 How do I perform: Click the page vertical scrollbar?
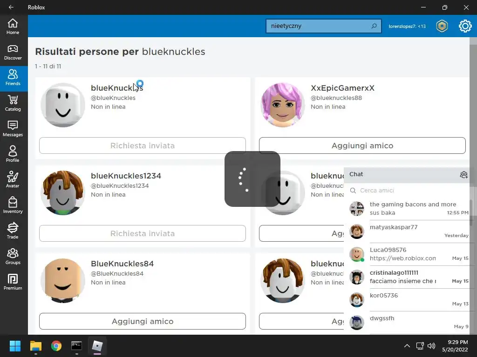(473, 185)
